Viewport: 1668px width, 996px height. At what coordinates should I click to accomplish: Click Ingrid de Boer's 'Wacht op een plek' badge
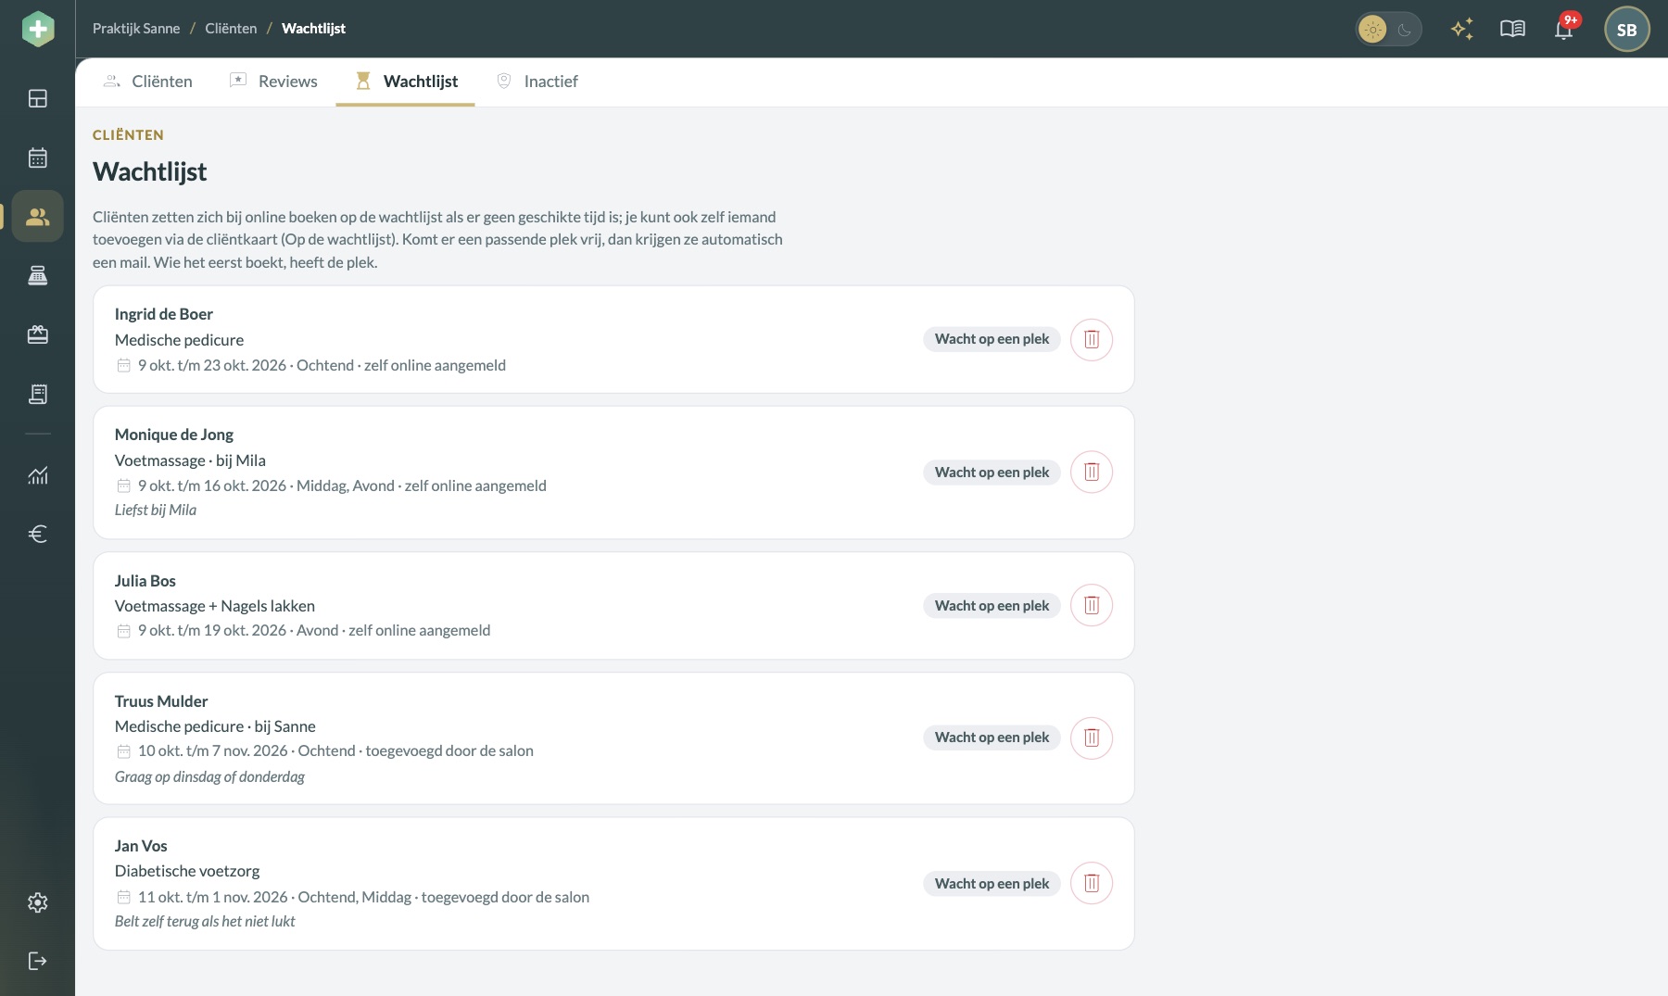tap(992, 339)
